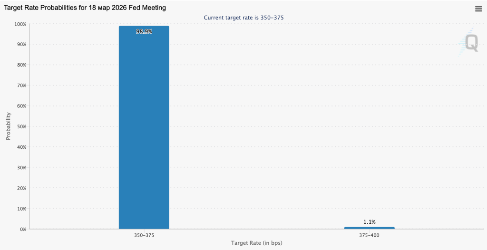
Task: Click the 350-375 x-axis category label
Action: click(144, 235)
